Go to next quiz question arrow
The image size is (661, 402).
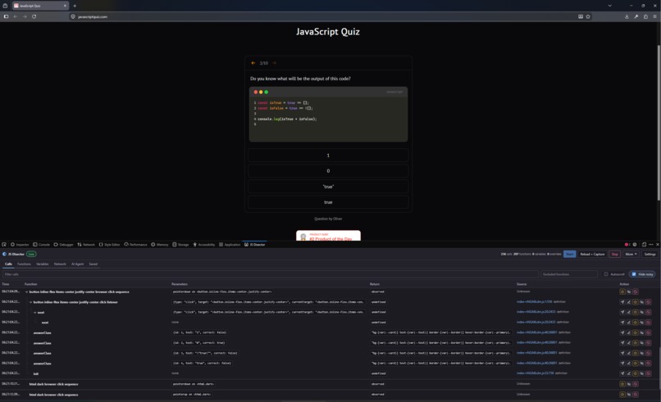tap(275, 63)
